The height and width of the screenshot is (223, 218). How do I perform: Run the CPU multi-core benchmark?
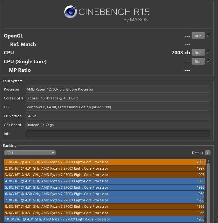198,53
